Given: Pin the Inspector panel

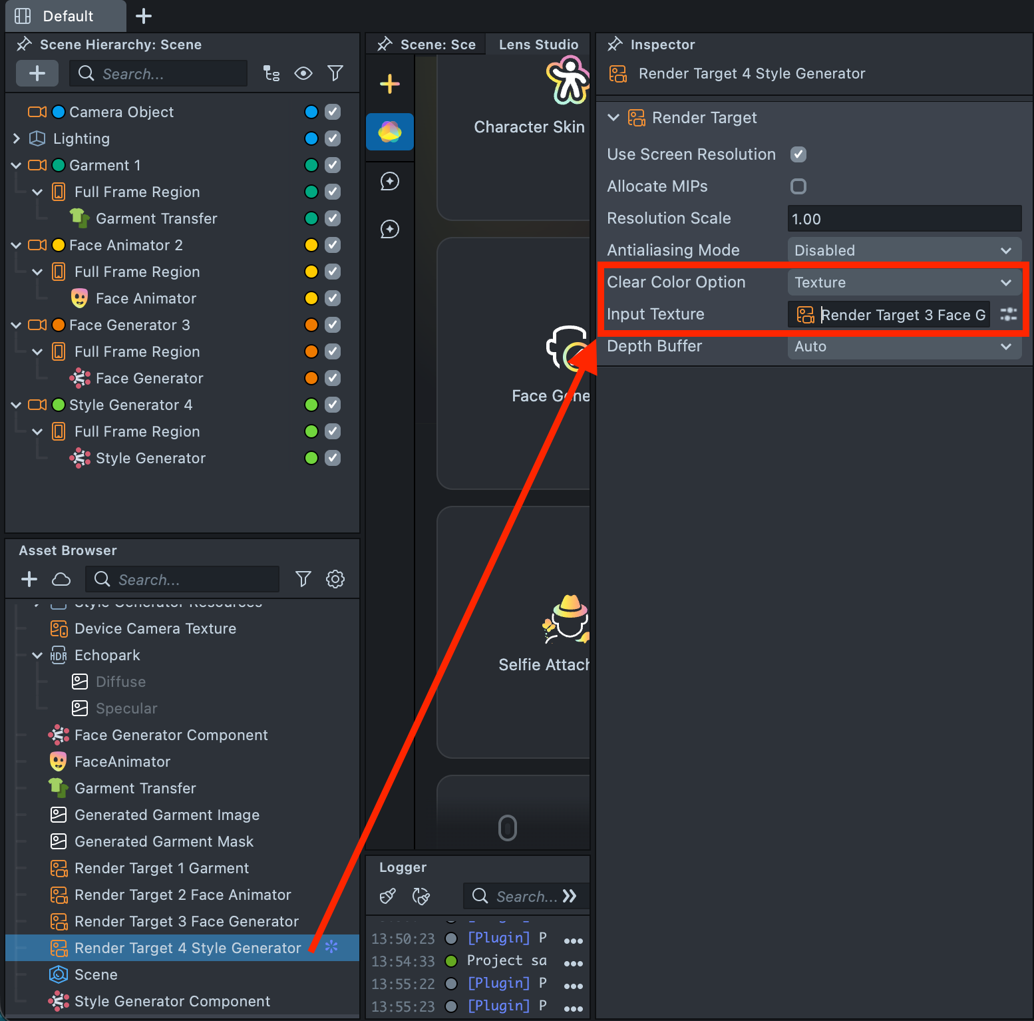Looking at the screenshot, I should click(615, 45).
